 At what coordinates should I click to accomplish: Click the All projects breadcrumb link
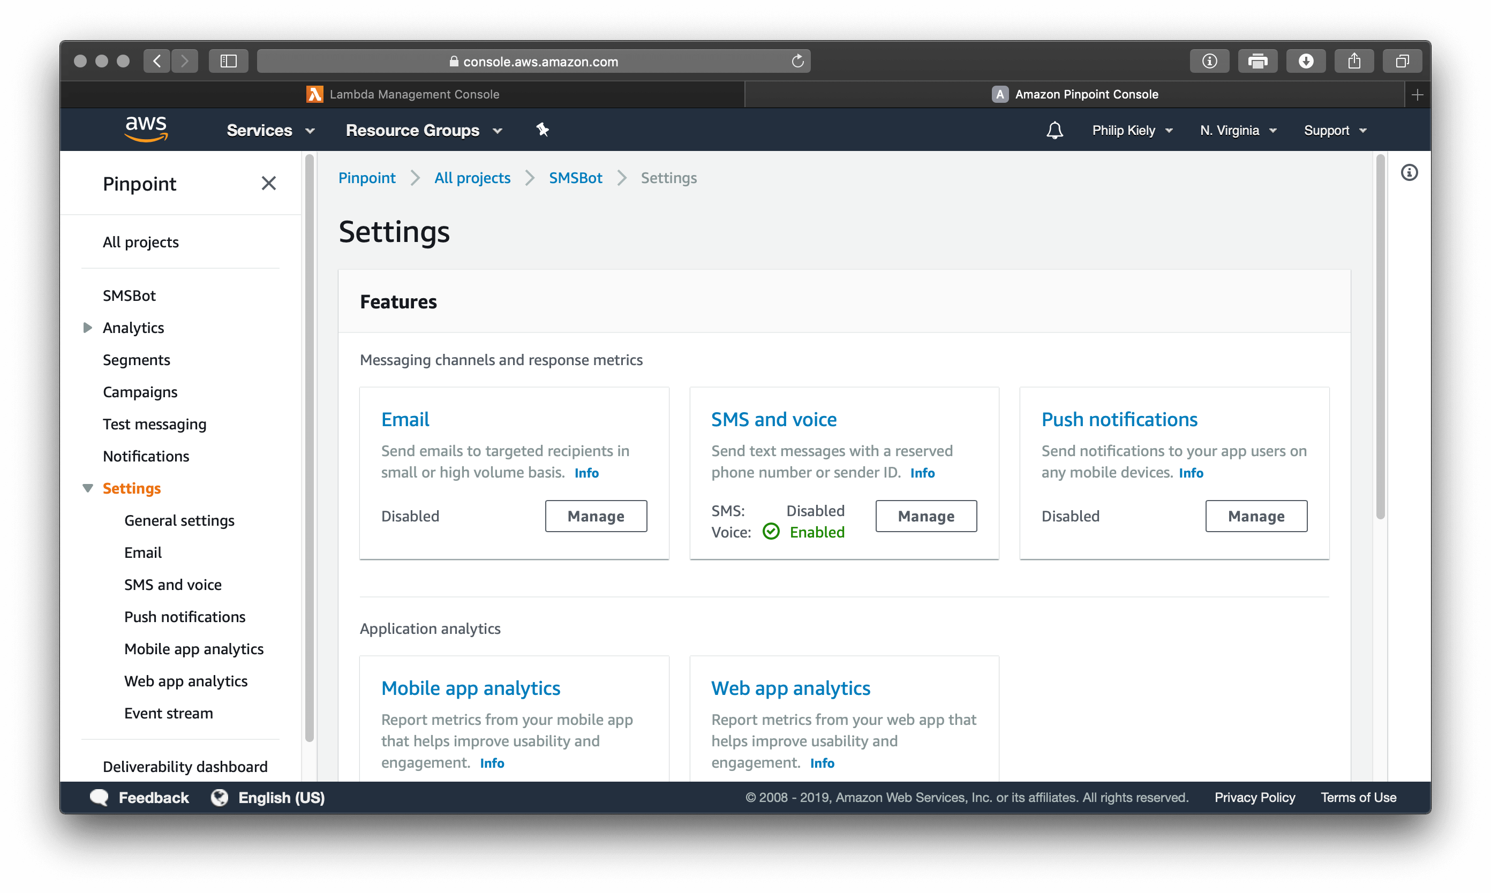pyautogui.click(x=472, y=178)
